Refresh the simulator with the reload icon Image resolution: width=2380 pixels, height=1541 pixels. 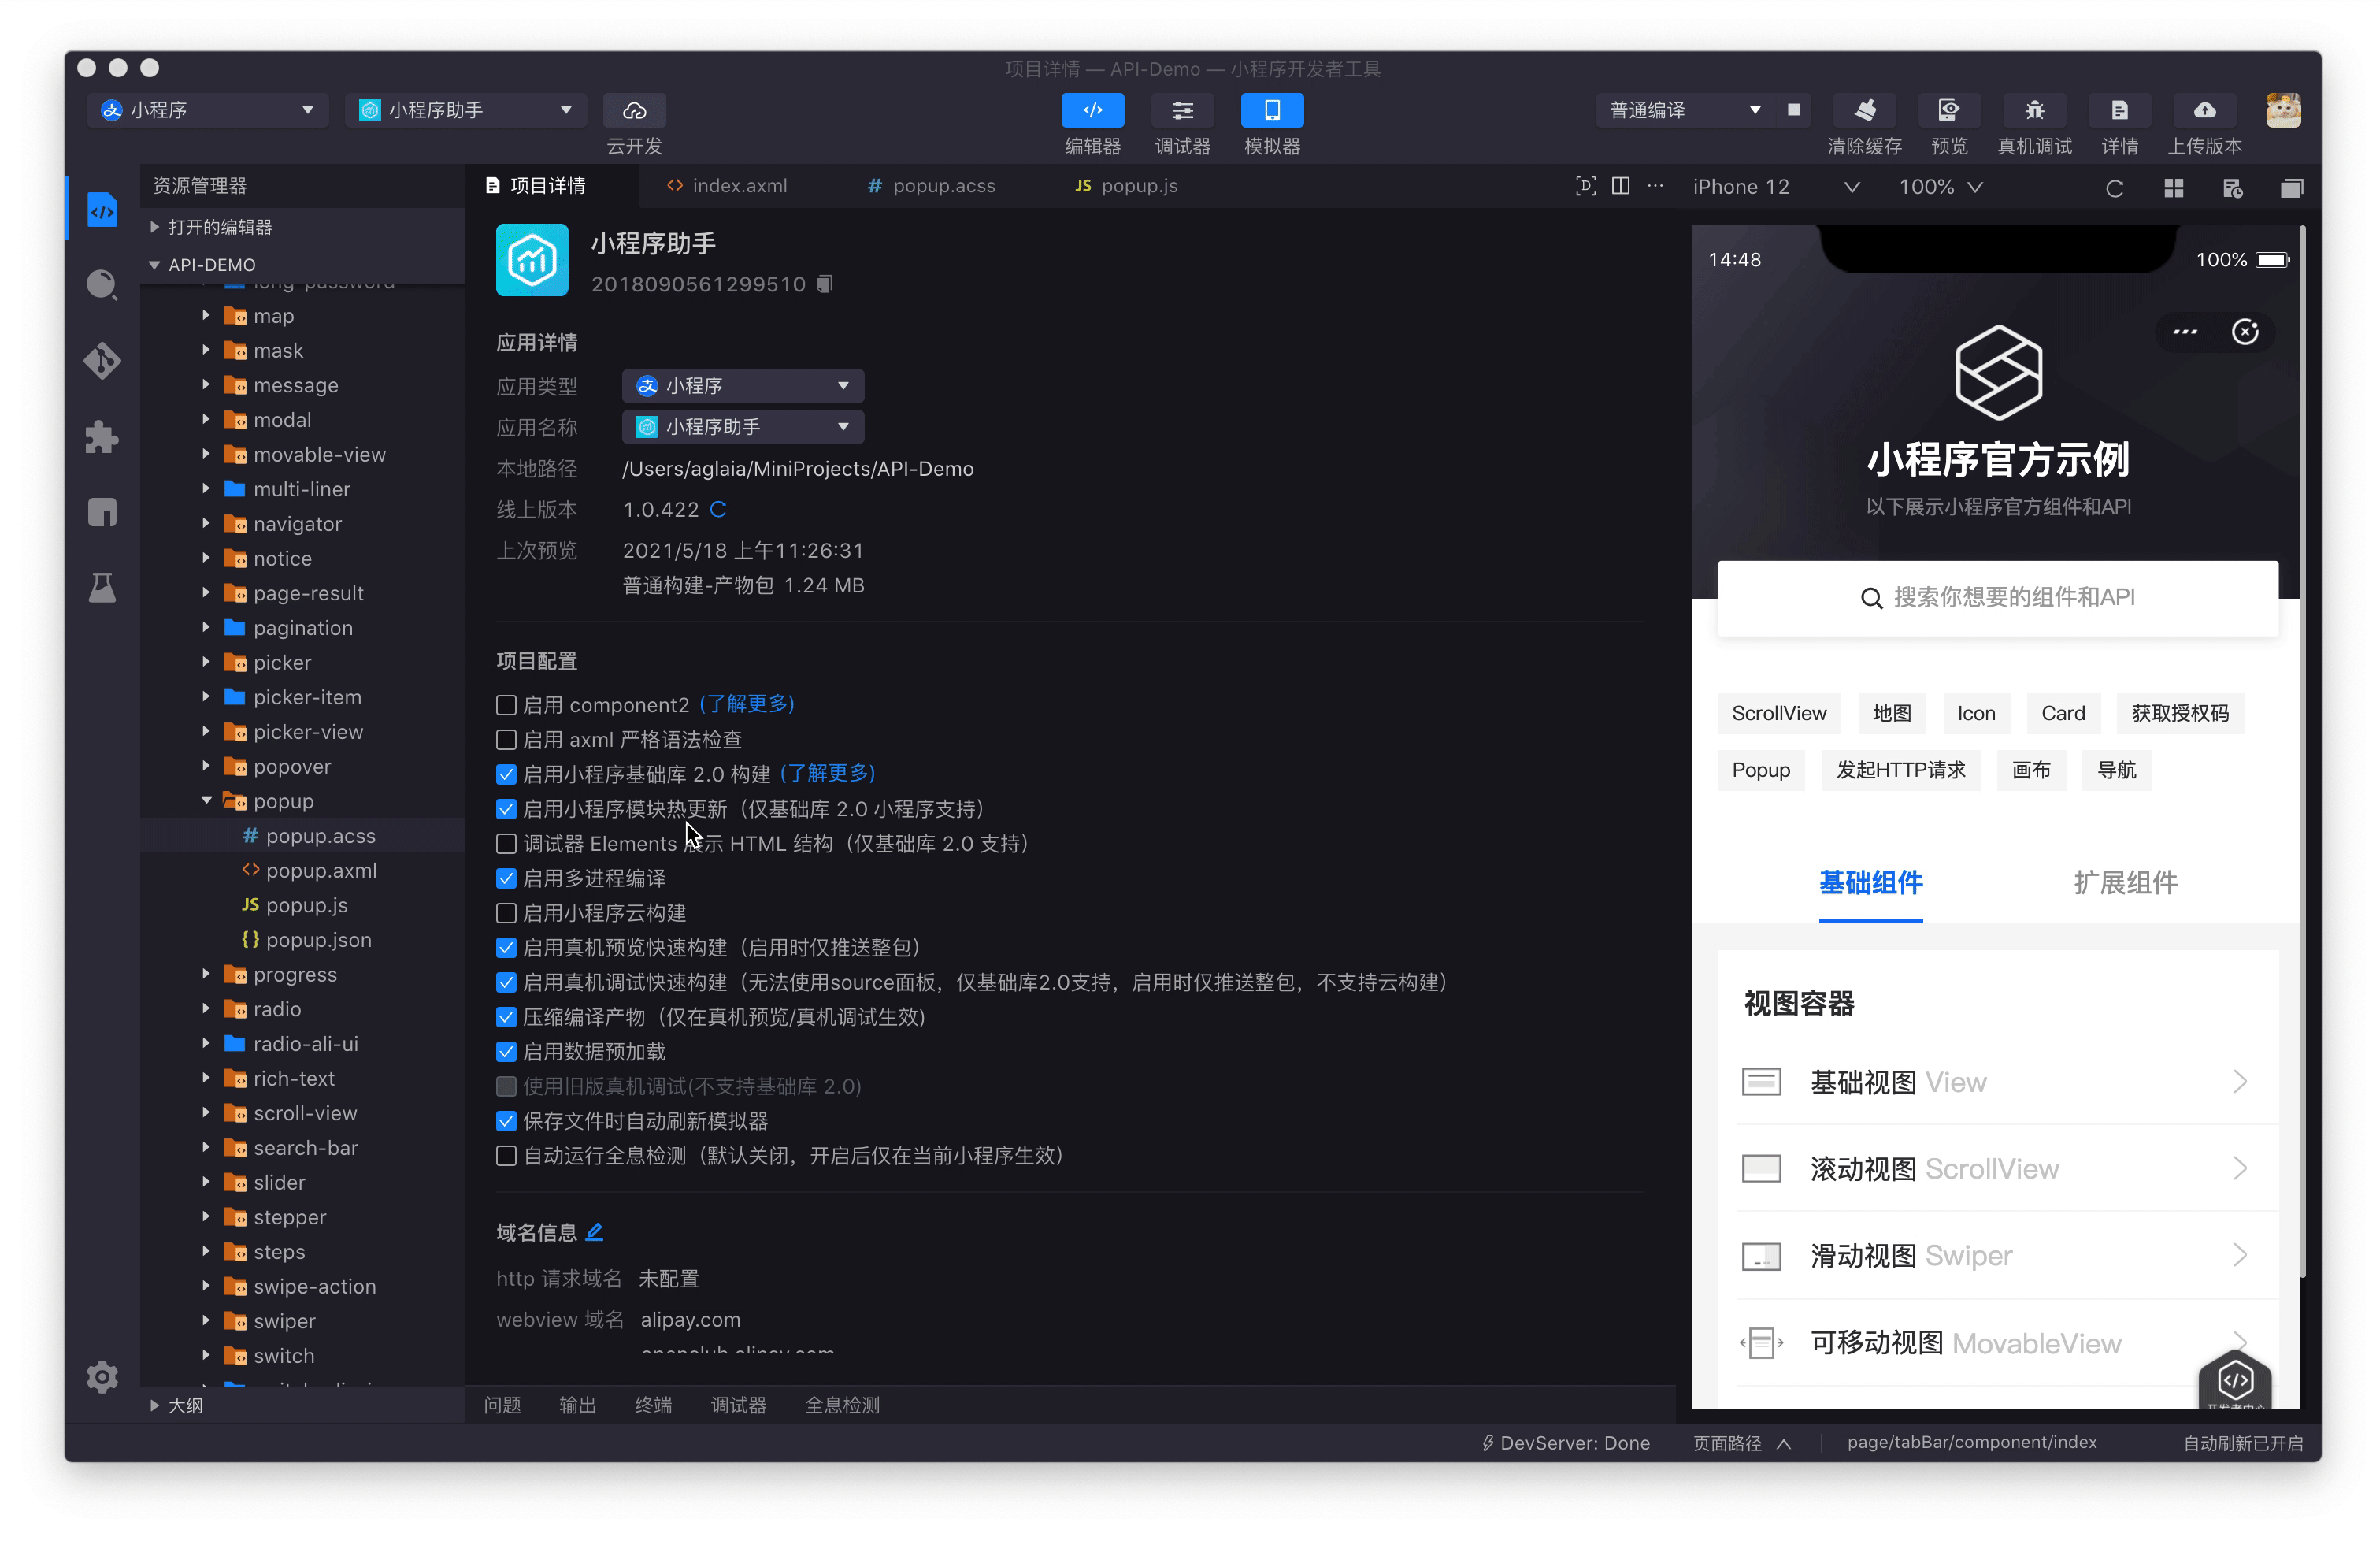point(2114,188)
